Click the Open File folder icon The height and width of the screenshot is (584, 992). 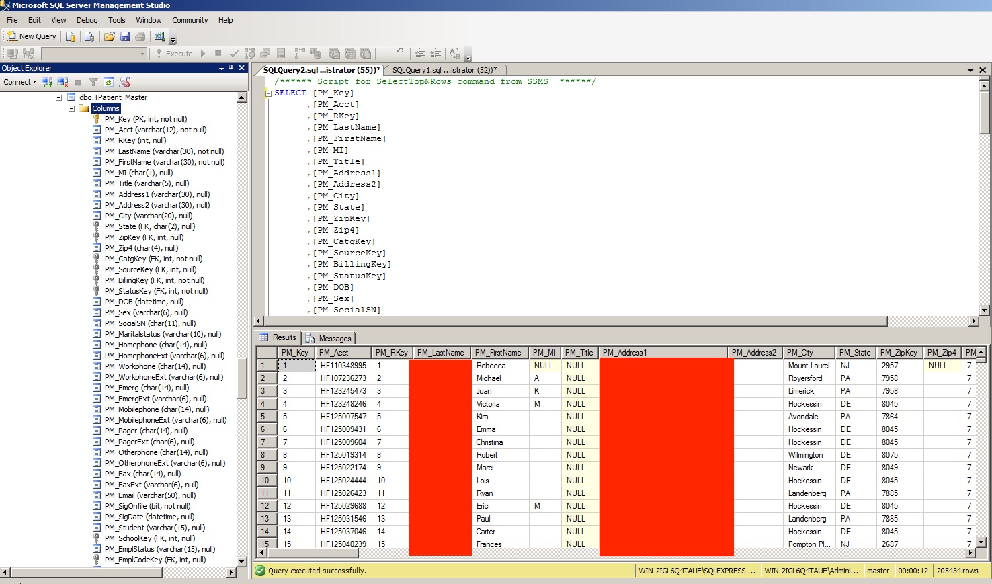click(x=109, y=36)
